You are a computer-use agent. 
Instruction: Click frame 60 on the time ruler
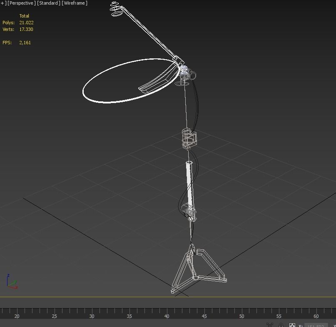point(316,316)
